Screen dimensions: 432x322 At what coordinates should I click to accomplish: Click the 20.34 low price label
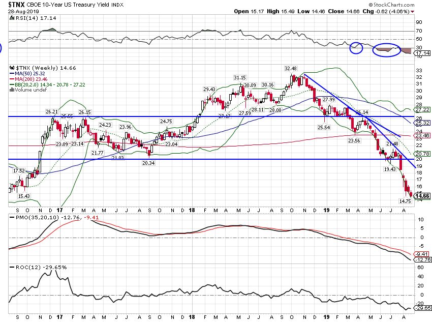(148, 163)
